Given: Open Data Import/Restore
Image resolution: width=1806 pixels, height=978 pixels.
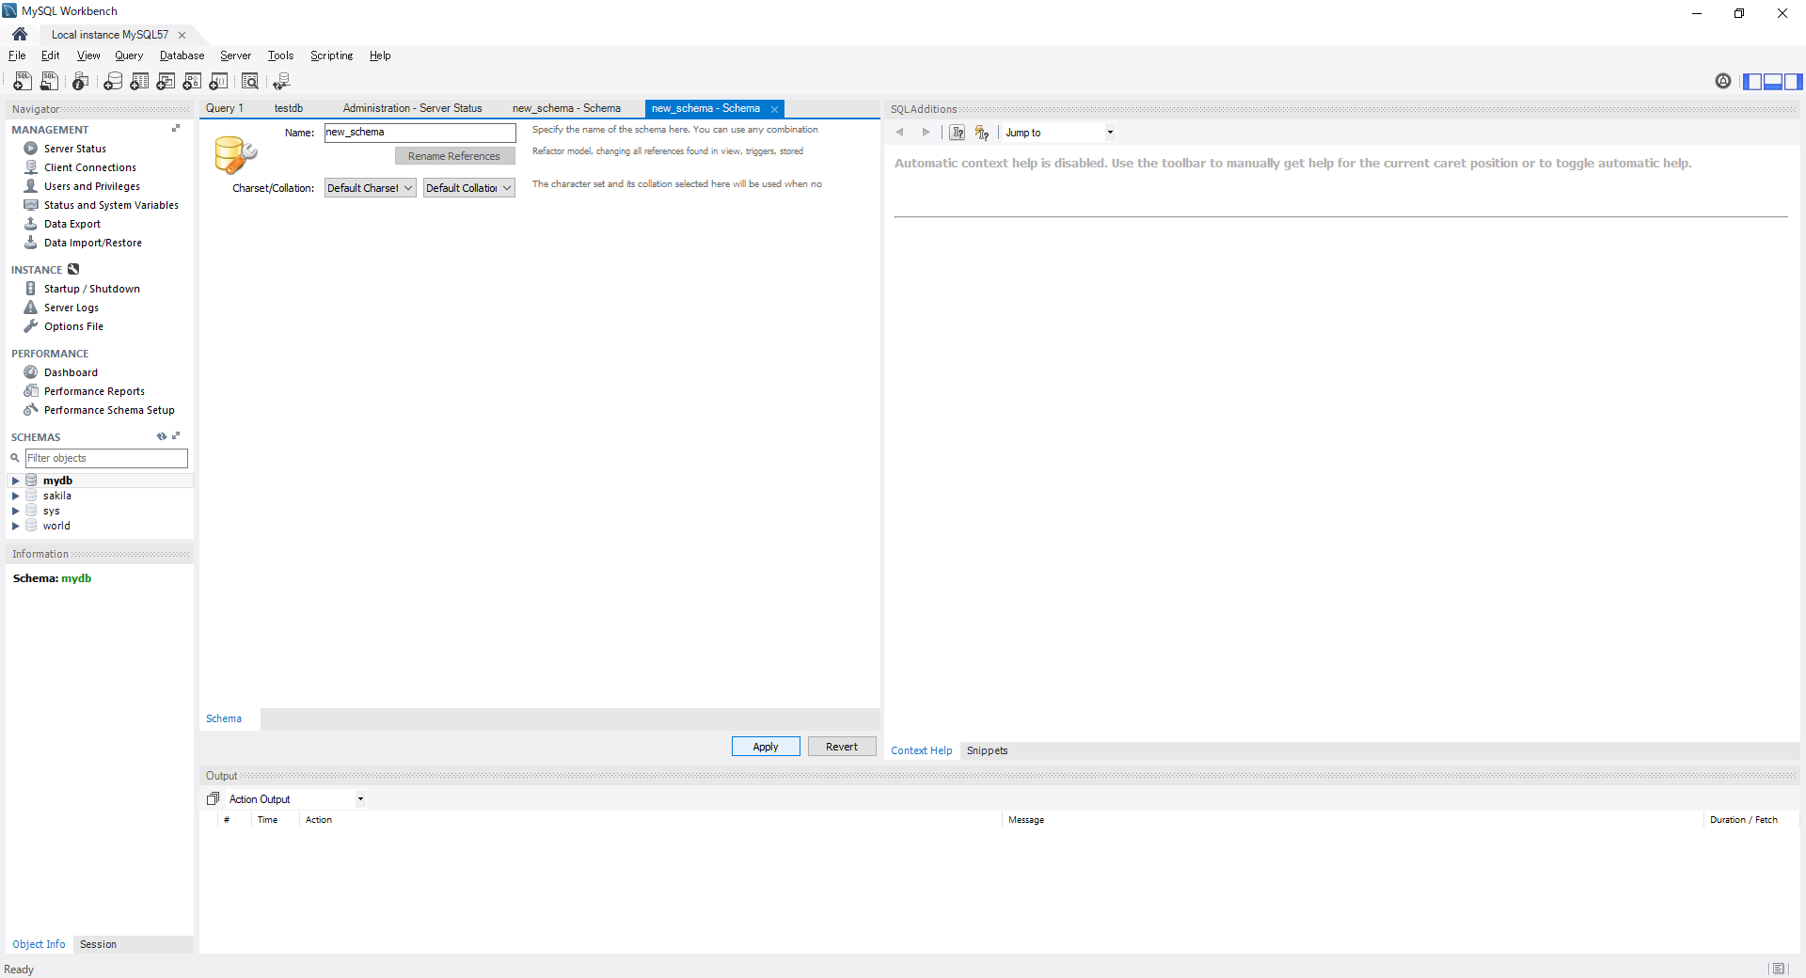Looking at the screenshot, I should pos(92,243).
